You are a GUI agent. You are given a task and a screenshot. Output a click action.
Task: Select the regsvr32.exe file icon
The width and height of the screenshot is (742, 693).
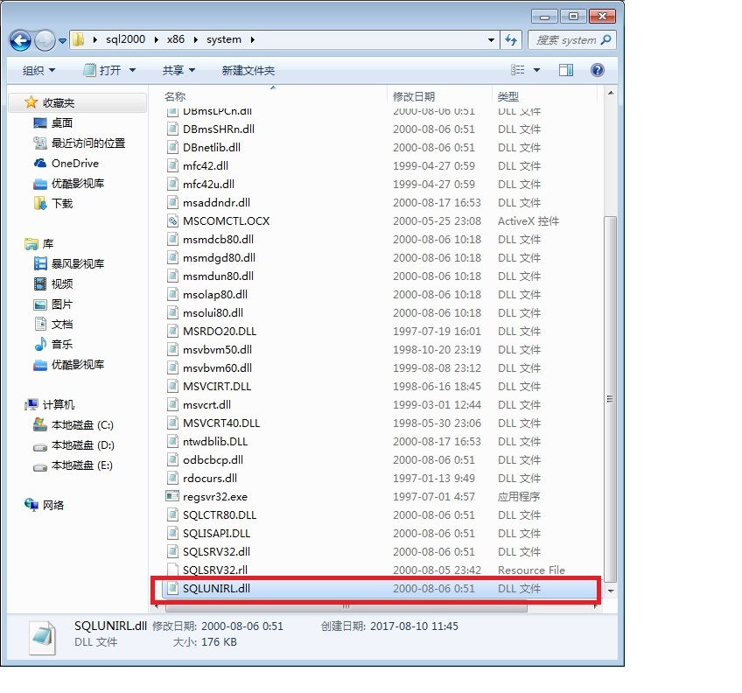(172, 497)
